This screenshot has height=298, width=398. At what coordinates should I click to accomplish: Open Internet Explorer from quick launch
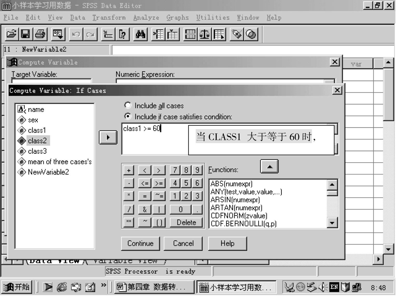62,287
